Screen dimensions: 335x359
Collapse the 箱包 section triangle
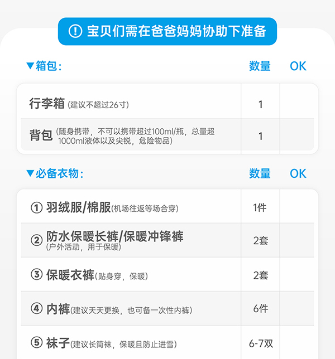(x=30, y=66)
